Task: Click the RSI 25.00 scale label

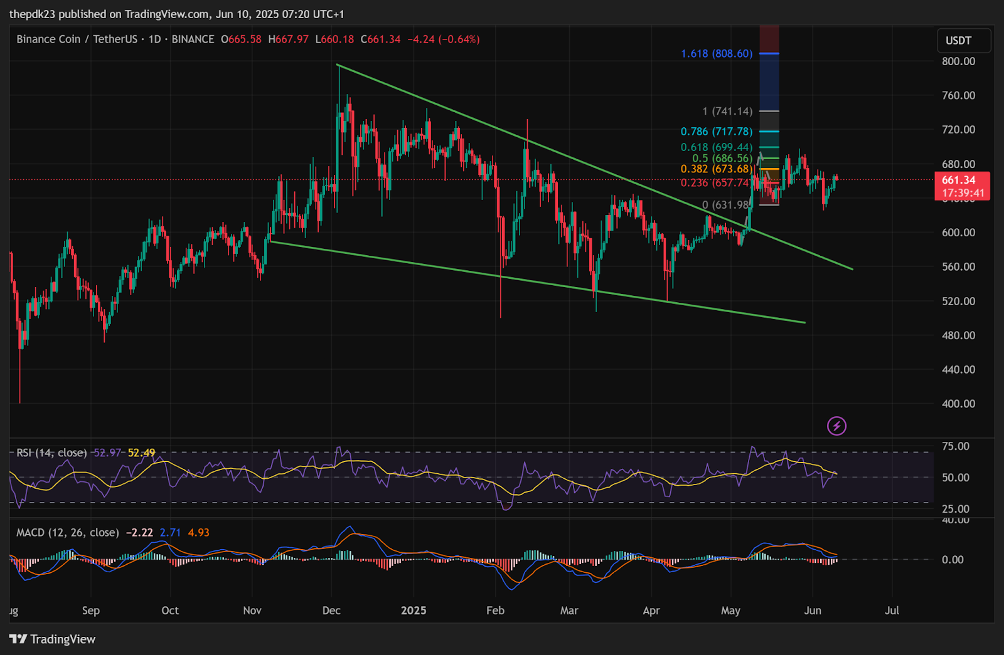Action: click(956, 509)
